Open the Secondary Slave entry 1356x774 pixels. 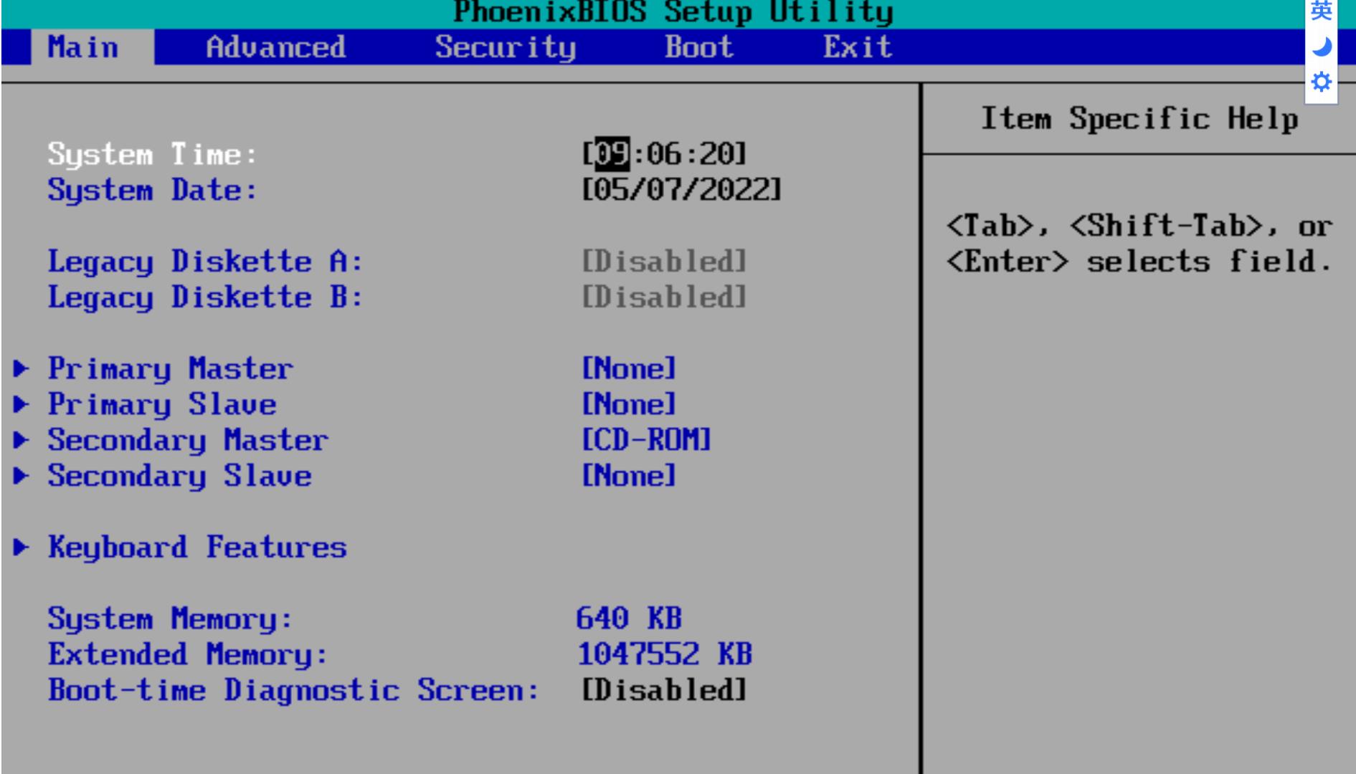point(179,477)
